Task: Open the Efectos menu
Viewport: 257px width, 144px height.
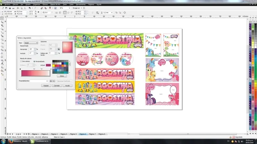Action: coord(45,4)
